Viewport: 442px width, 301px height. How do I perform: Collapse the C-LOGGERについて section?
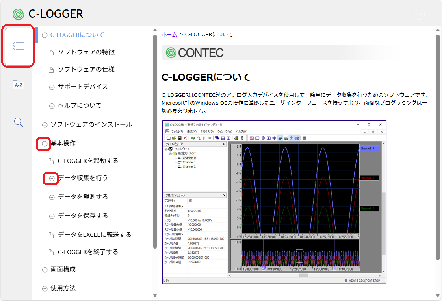coord(45,35)
